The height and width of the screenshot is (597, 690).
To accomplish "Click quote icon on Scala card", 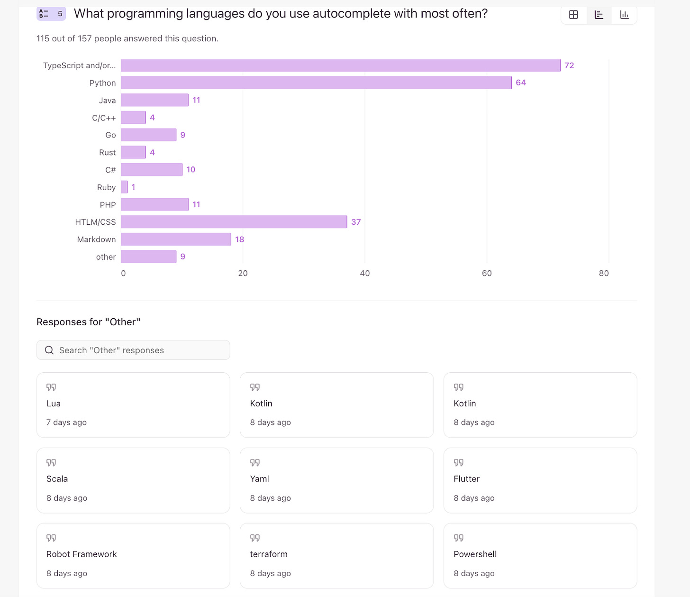I will click(x=51, y=463).
